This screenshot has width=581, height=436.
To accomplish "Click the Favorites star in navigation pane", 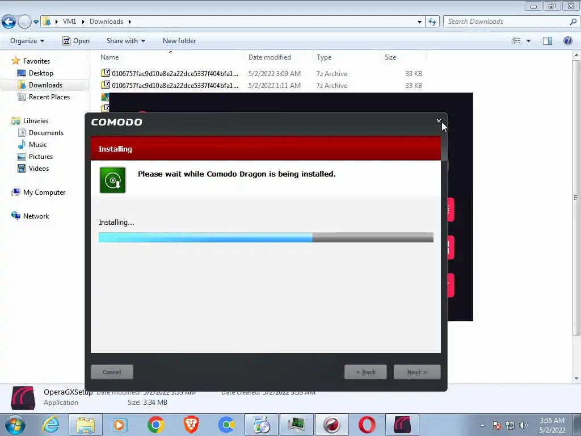I will click(15, 61).
